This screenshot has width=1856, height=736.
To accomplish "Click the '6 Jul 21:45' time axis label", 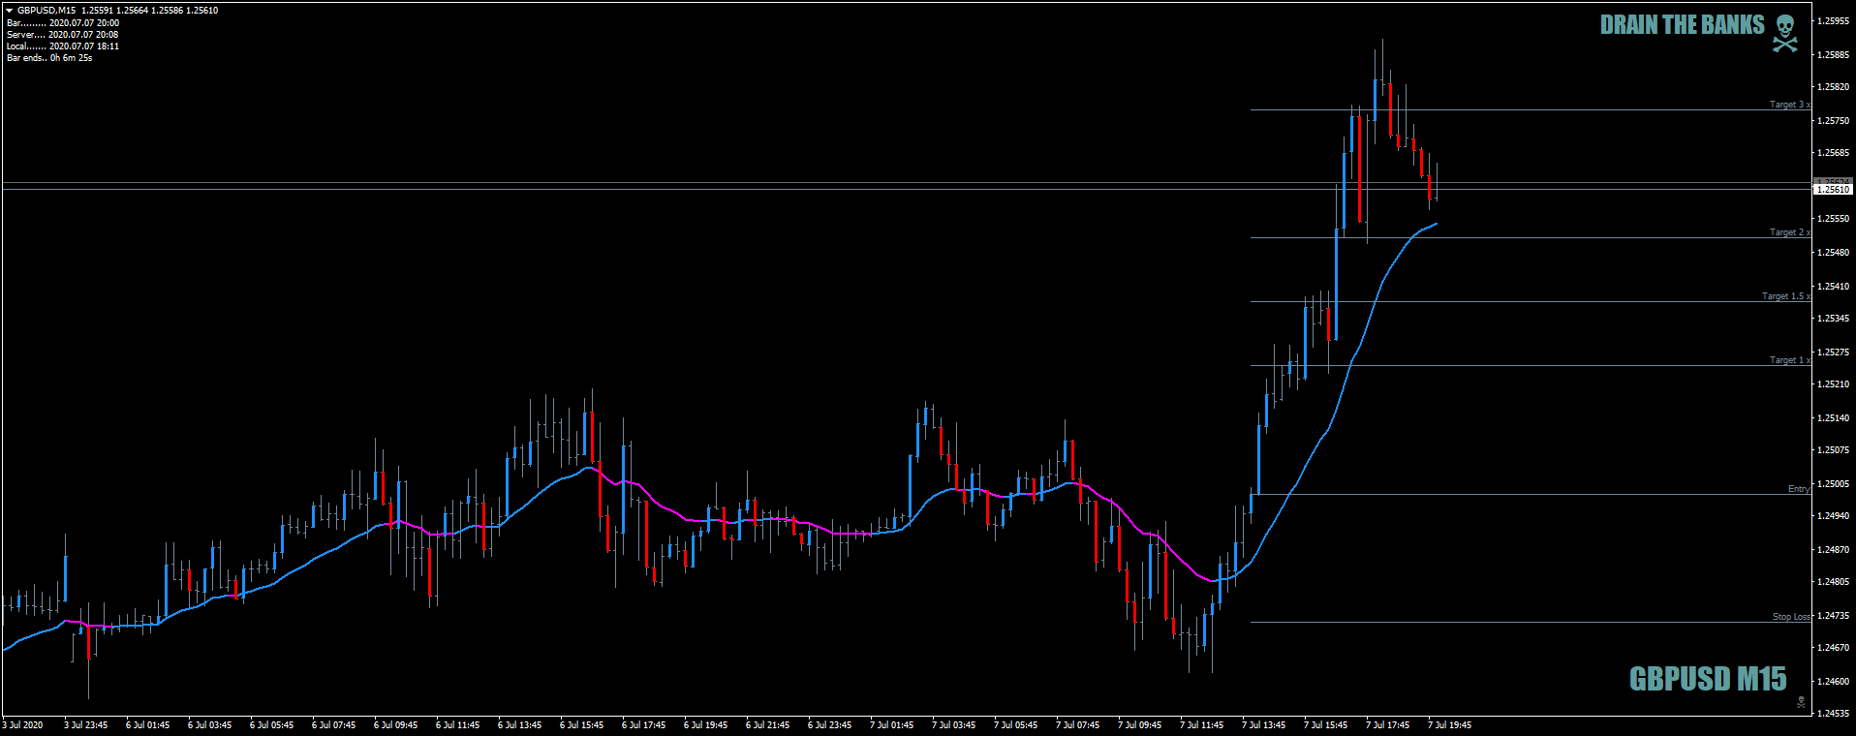I will (768, 725).
